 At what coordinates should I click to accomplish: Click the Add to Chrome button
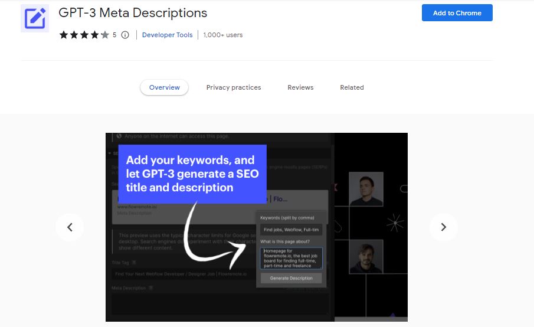pos(457,13)
